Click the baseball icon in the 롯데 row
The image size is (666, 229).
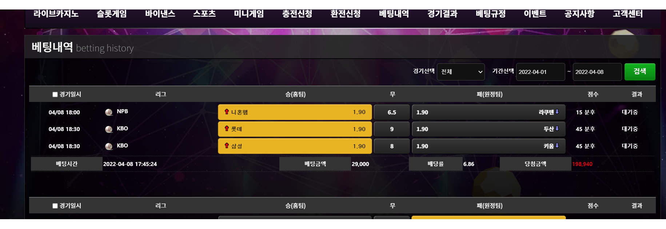point(109,129)
